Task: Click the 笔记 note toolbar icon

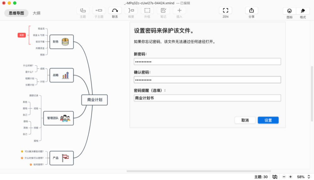Action: pos(163,10)
